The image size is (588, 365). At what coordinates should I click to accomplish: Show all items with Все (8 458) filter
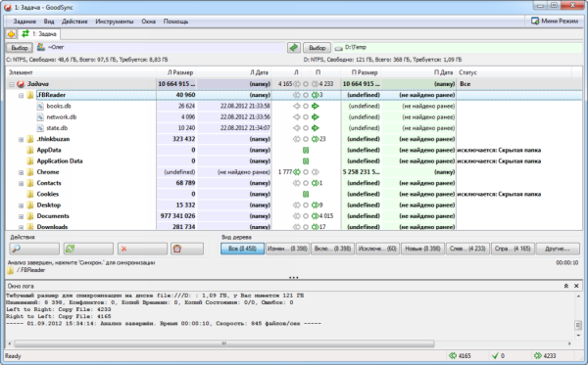pyautogui.click(x=242, y=249)
